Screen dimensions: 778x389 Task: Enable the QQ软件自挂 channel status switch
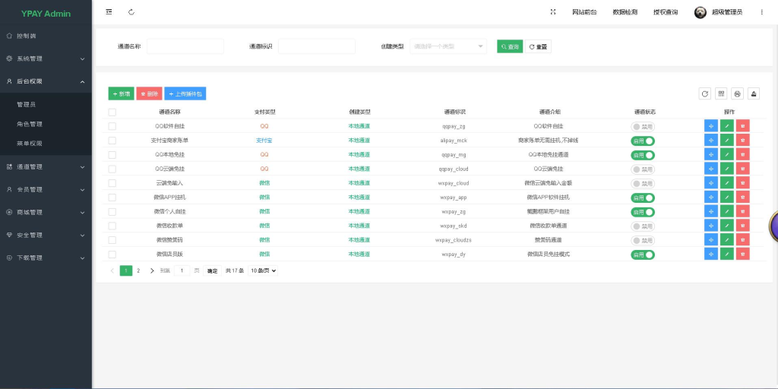click(643, 127)
